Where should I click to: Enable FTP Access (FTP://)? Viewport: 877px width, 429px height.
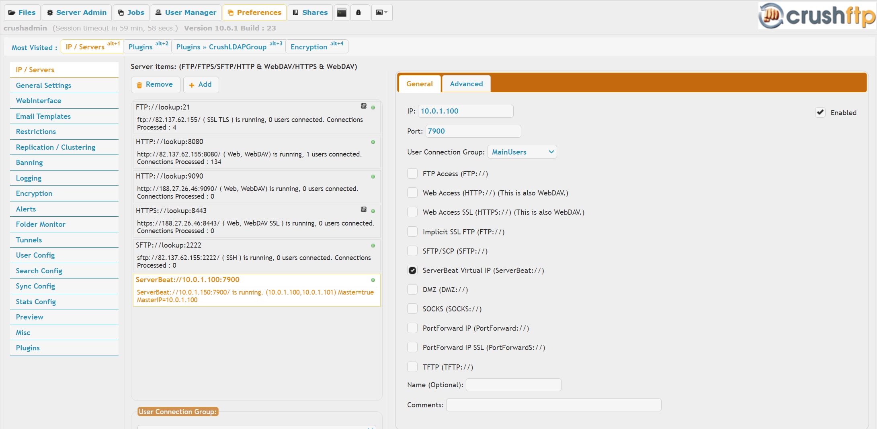(x=412, y=173)
